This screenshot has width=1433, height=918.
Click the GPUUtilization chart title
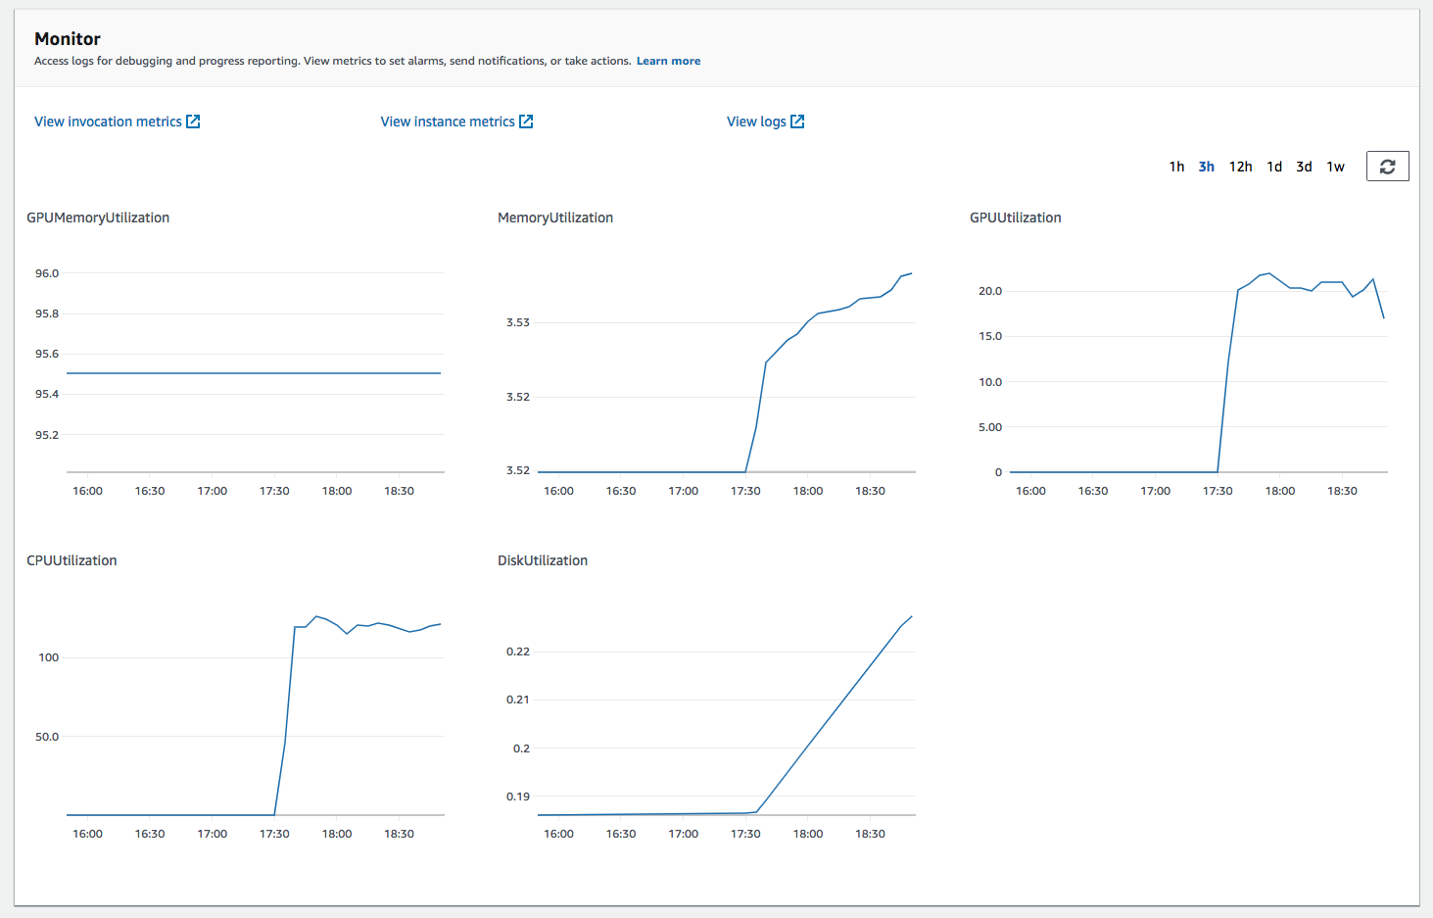coord(1015,217)
